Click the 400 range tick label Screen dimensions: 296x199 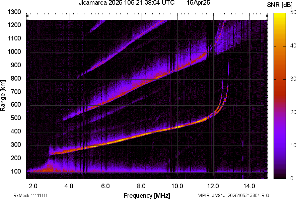[x=16, y=131]
